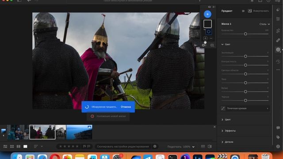Viewport: 283px width, 159px height.
Task: Open Terminal from the Dock
Action: [172, 156]
